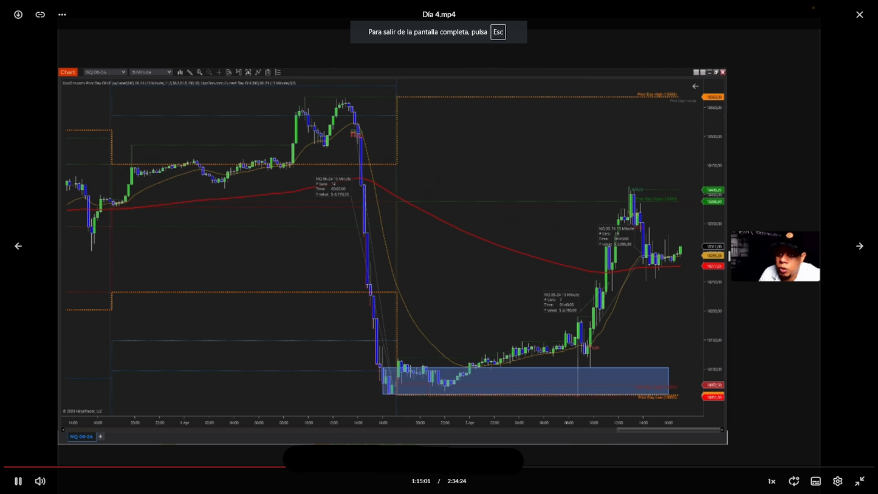Screen dimensions: 878x494
Task: Copy link with the chain icon
Action: pyautogui.click(x=40, y=15)
